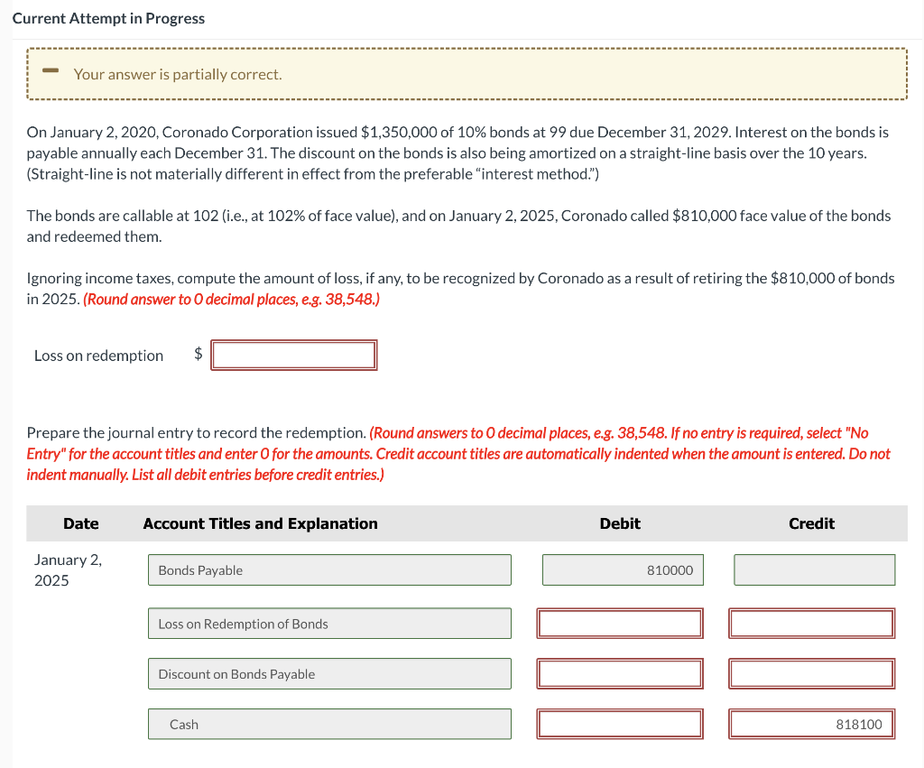This screenshot has height=768, width=924.
Task: Click the Current Attempt in Progress heading
Action: 108,18
